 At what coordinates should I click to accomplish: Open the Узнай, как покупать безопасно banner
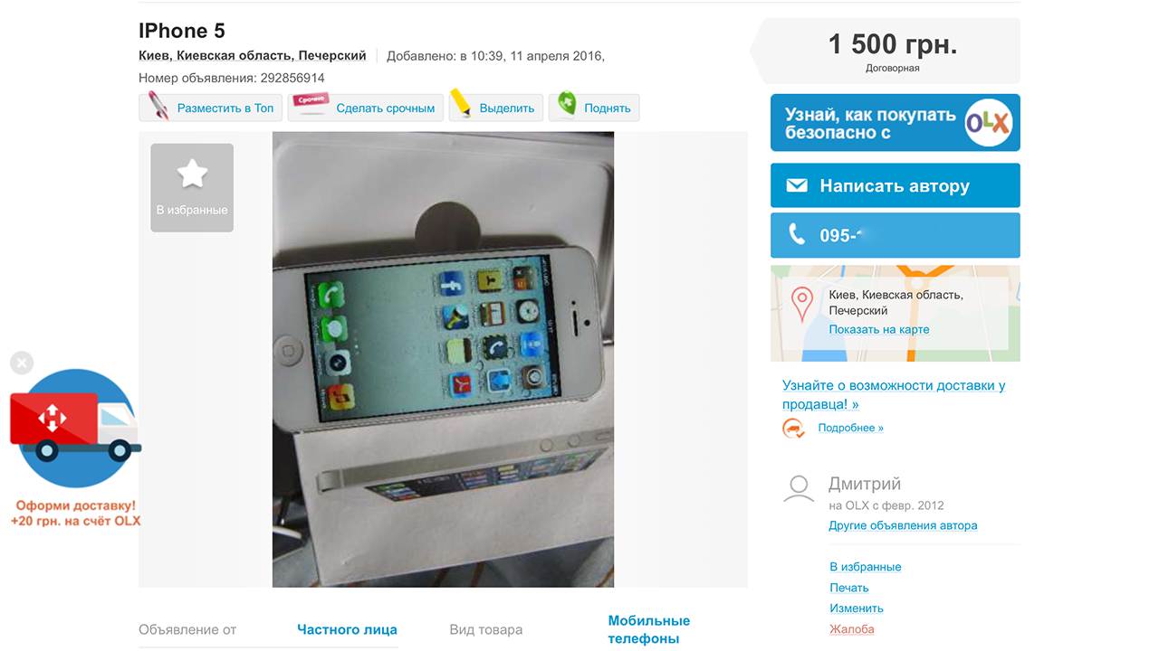tap(895, 123)
